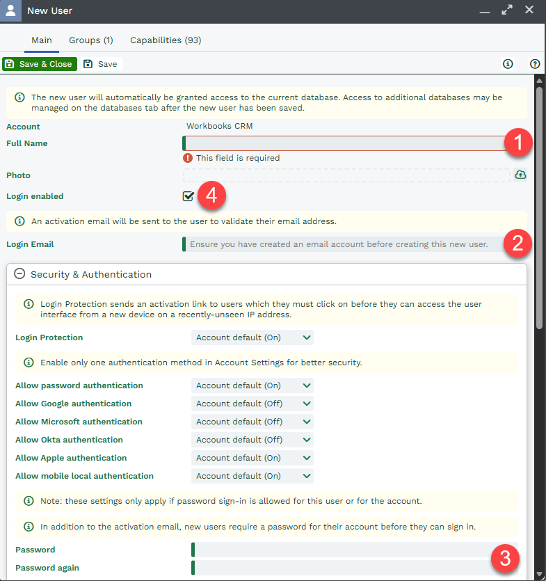Viewport: 546px width, 581px height.
Task: Click into the Full Name field
Action: (x=344, y=143)
